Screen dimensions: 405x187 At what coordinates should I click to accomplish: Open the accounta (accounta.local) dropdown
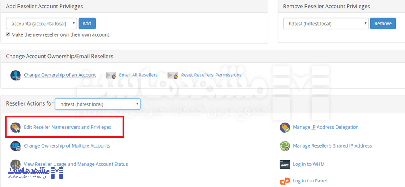41,24
